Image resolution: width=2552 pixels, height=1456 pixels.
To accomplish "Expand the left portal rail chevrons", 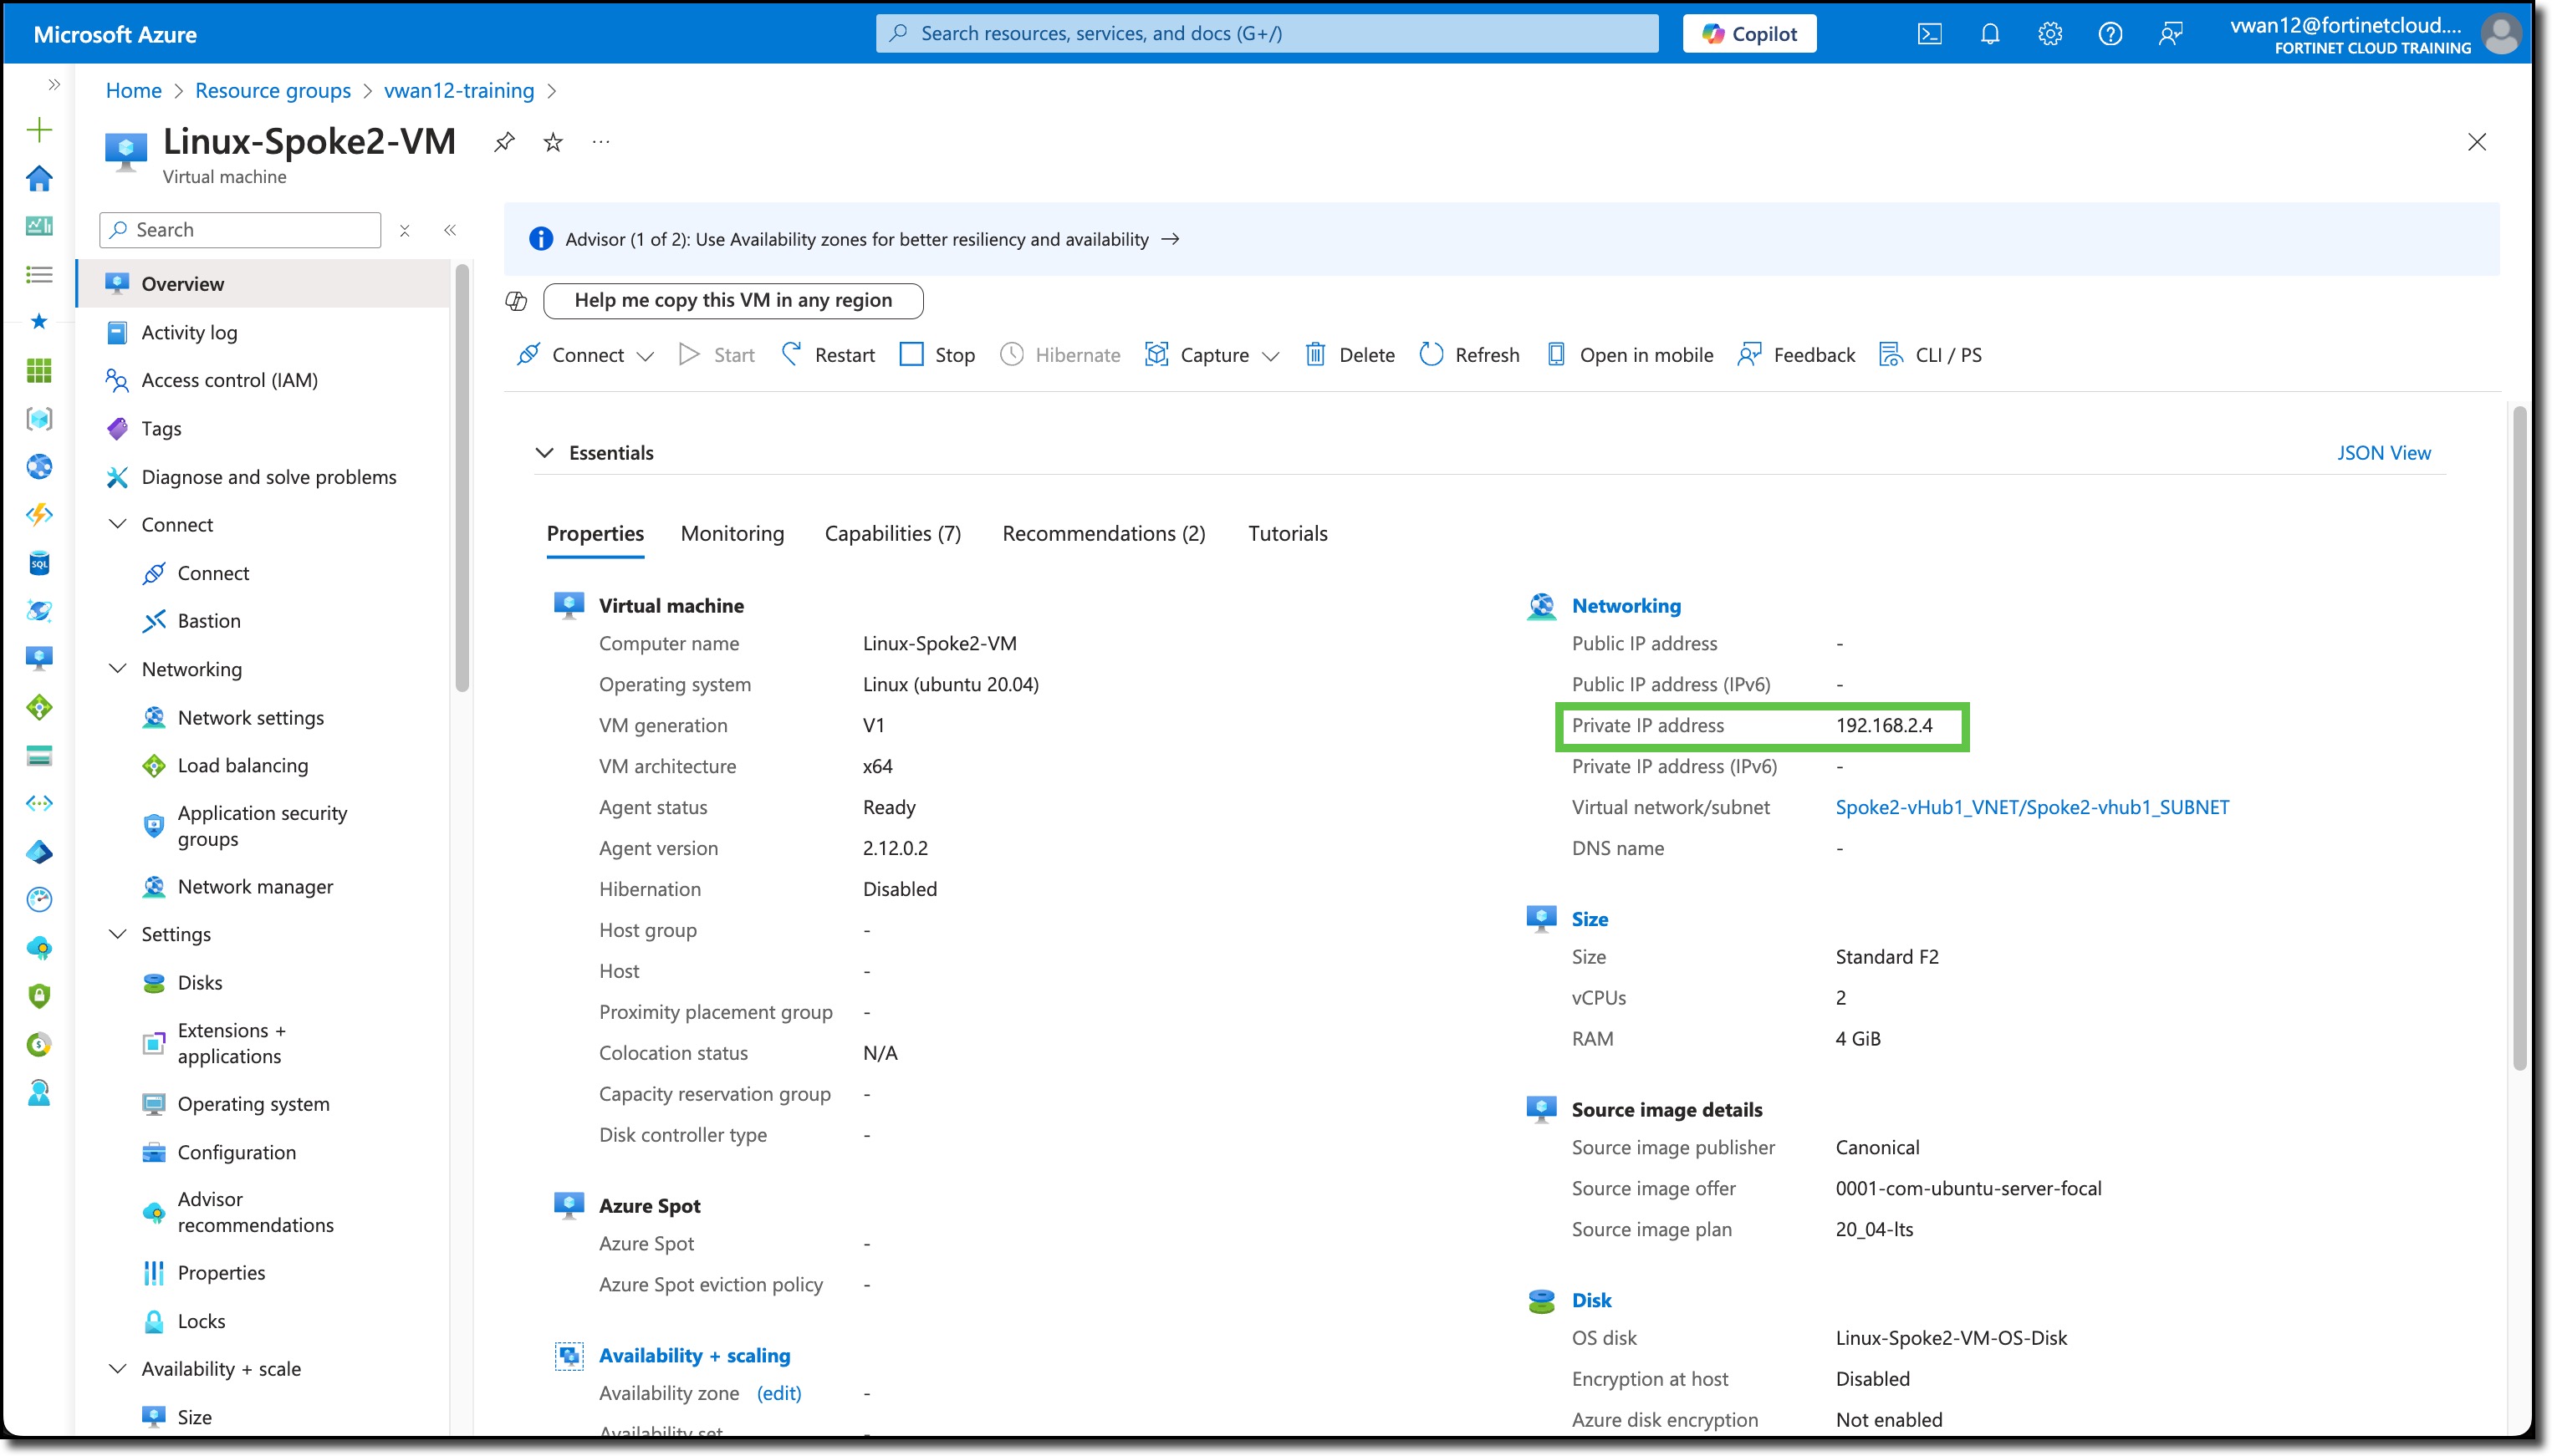I will [x=54, y=85].
